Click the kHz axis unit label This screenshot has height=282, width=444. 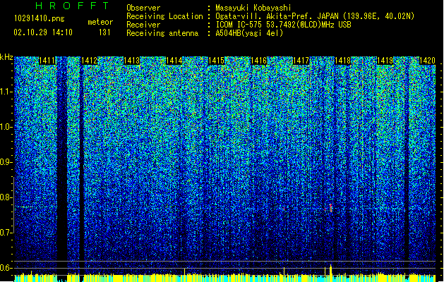pyautogui.click(x=6, y=57)
